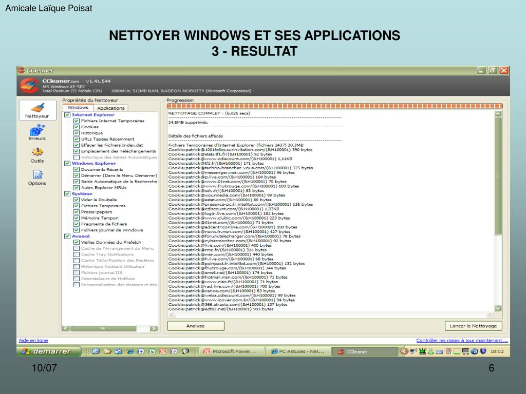Click the 18:02 clock in the tray

(497, 351)
